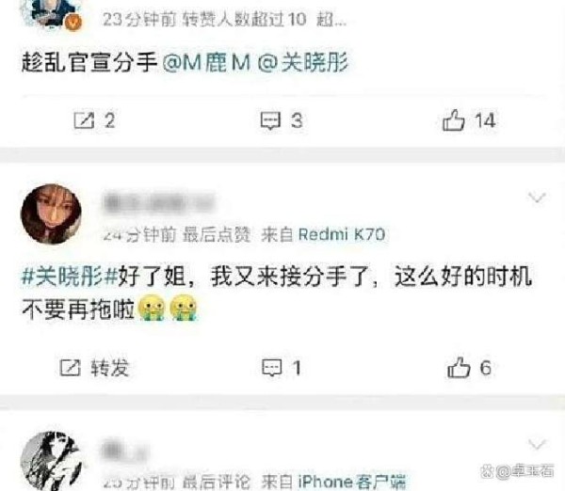Open the @M鹿M mention link
The height and width of the screenshot is (491, 565).
pyautogui.click(x=206, y=63)
